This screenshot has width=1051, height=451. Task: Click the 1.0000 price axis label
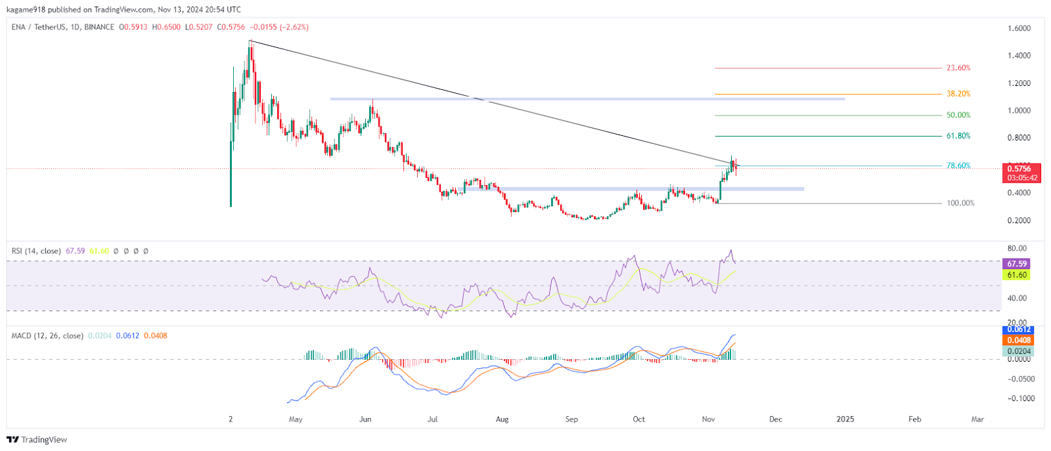pos(1019,111)
